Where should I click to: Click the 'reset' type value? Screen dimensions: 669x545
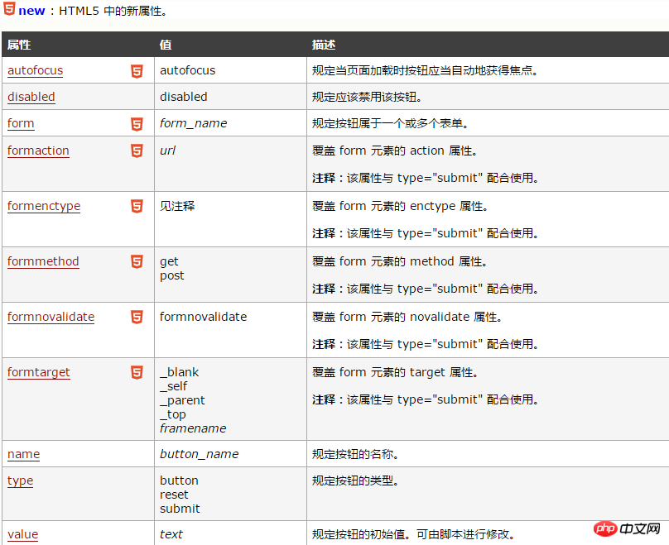tap(174, 495)
